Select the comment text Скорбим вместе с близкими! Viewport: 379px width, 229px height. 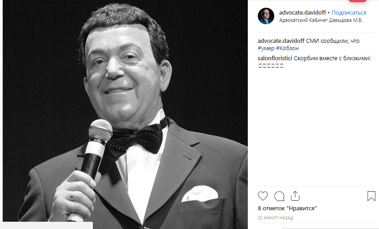pos(332,58)
